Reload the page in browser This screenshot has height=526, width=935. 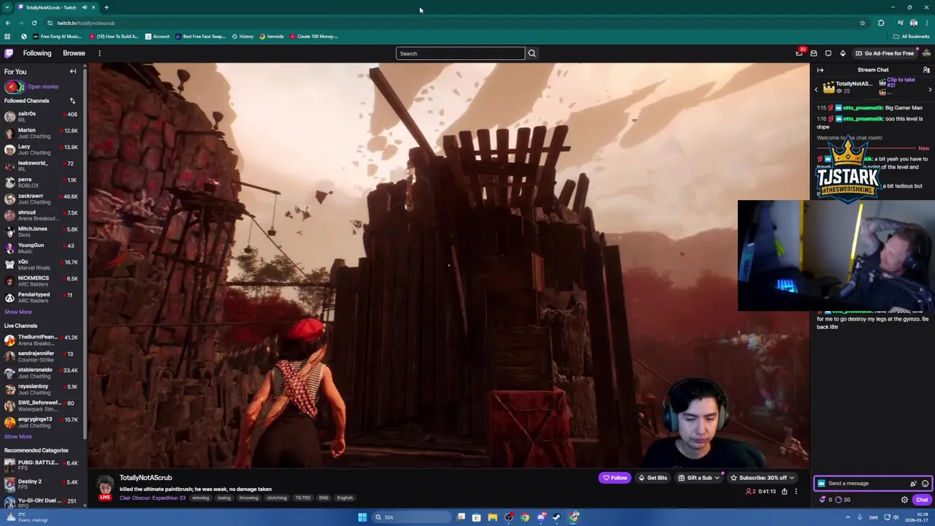point(34,23)
